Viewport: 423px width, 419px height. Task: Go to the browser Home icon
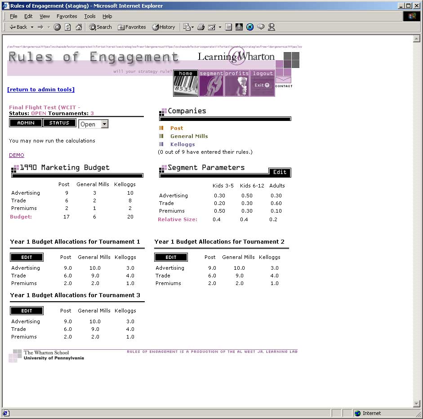[x=79, y=27]
